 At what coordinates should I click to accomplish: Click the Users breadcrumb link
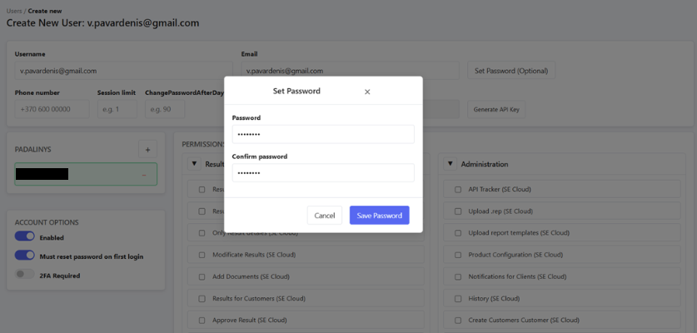pos(14,11)
